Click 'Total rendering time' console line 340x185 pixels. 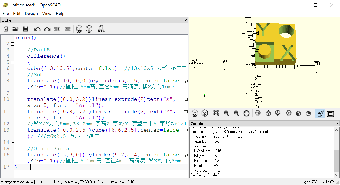(x=230, y=132)
